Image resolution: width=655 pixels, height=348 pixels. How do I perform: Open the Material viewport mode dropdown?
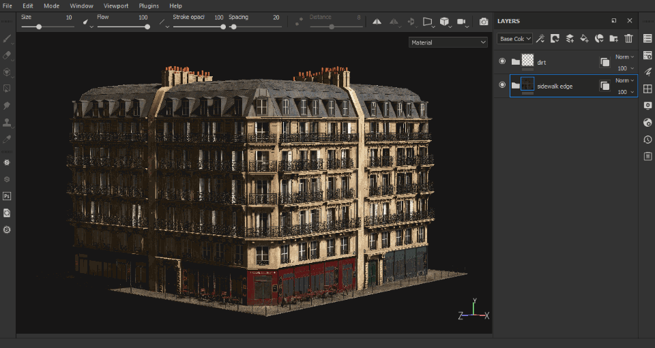pos(448,42)
